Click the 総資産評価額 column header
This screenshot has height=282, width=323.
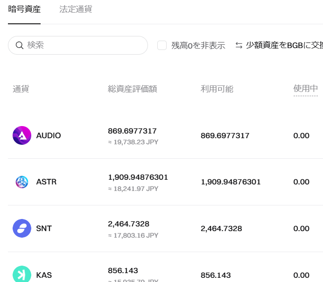click(133, 89)
